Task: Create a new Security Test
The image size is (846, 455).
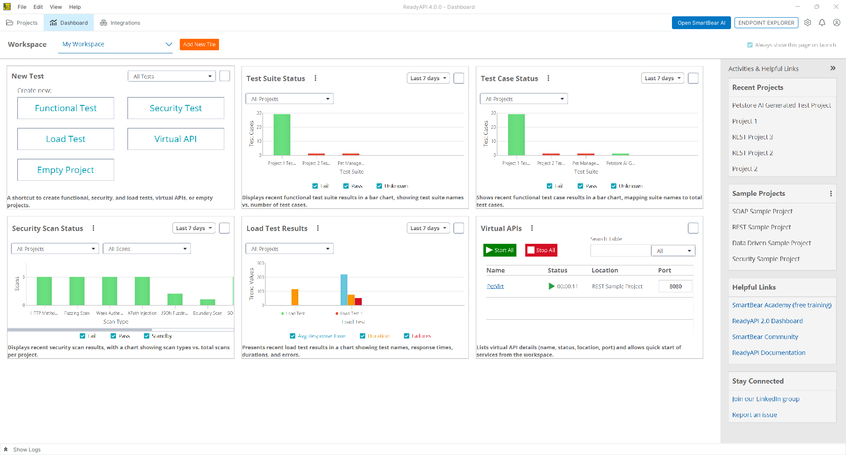Action: pos(176,108)
